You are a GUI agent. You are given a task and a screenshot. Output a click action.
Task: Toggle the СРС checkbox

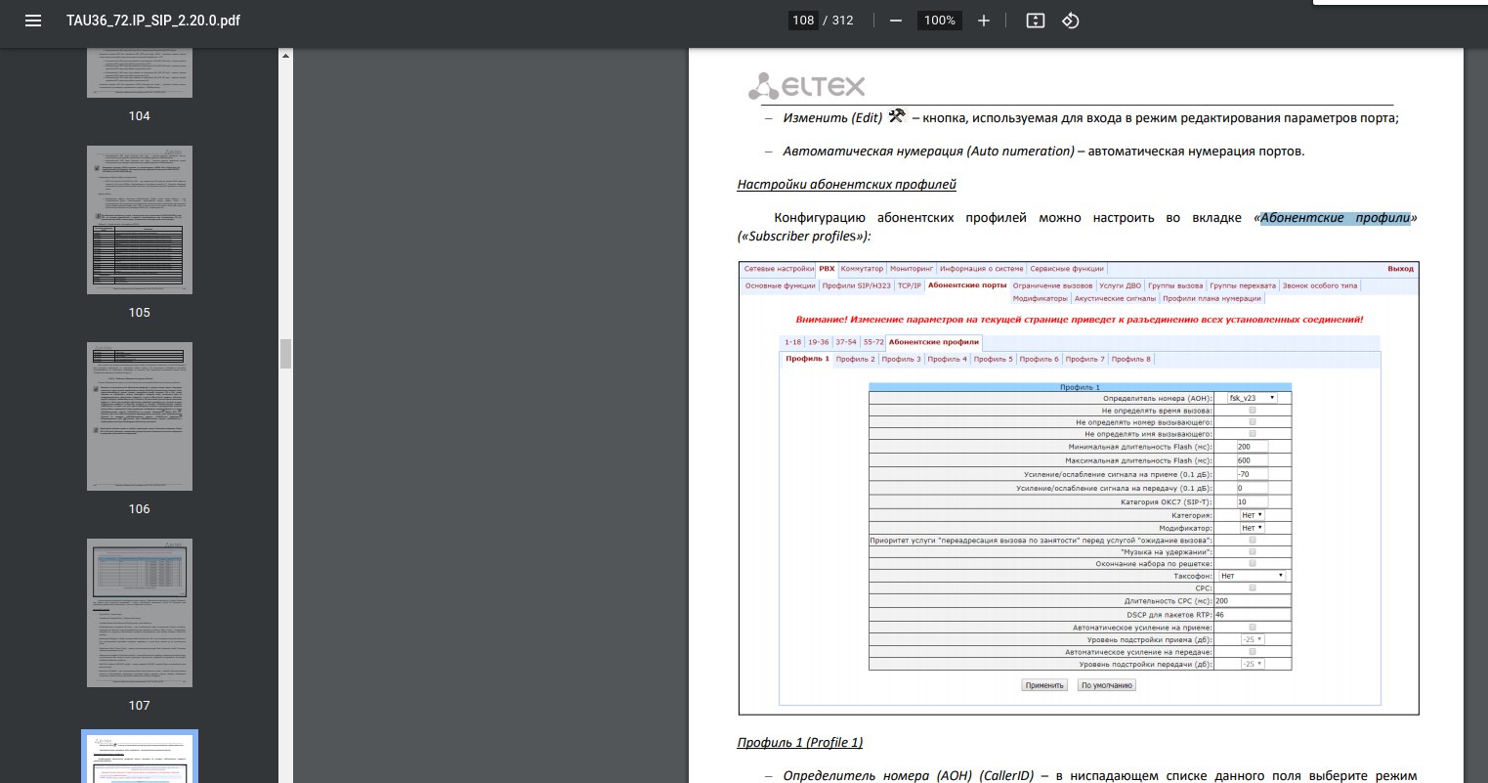pos(1253,587)
